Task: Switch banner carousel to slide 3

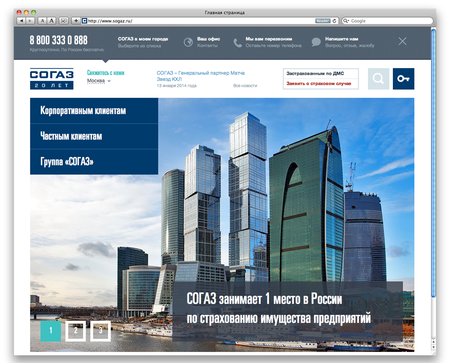Action: tap(101, 331)
